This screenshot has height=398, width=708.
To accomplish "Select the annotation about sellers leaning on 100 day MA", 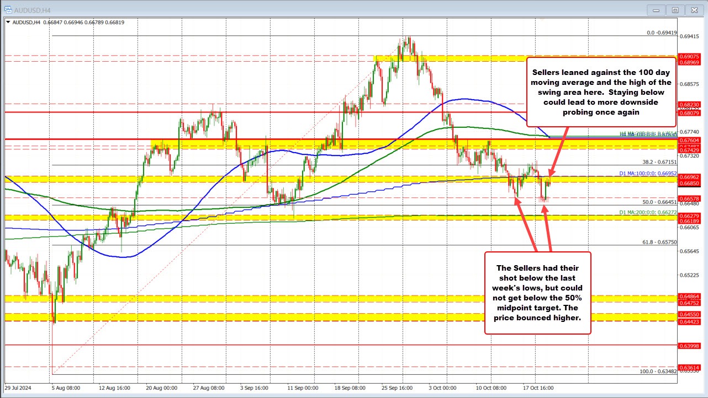I will tap(601, 93).
